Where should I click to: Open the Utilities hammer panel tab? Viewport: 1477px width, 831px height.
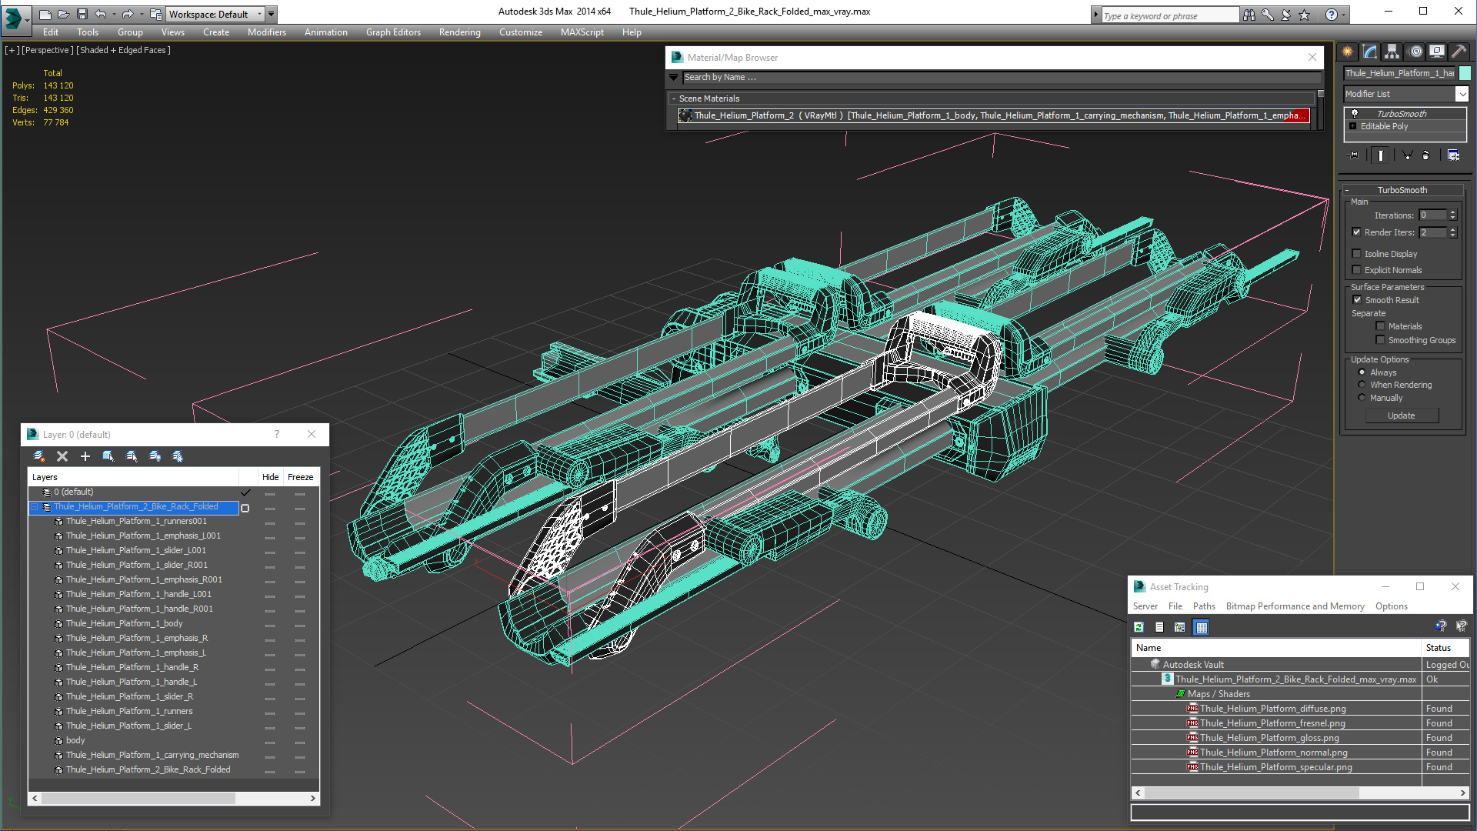[x=1459, y=52]
